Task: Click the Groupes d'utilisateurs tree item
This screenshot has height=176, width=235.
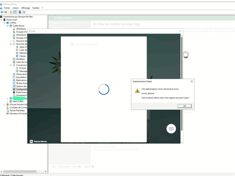Action: (22, 32)
